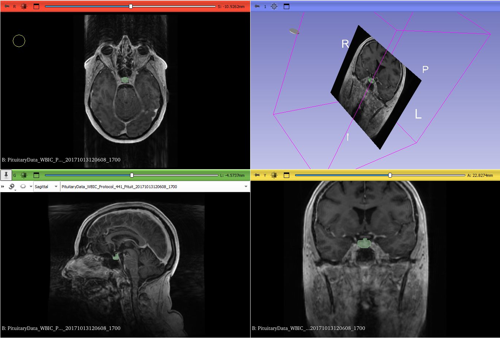
Task: Maximize the Red axial slice view
Action: 36,6
